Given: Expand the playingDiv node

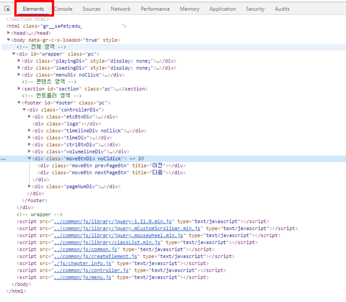Looking at the screenshot, I should (x=19, y=60).
